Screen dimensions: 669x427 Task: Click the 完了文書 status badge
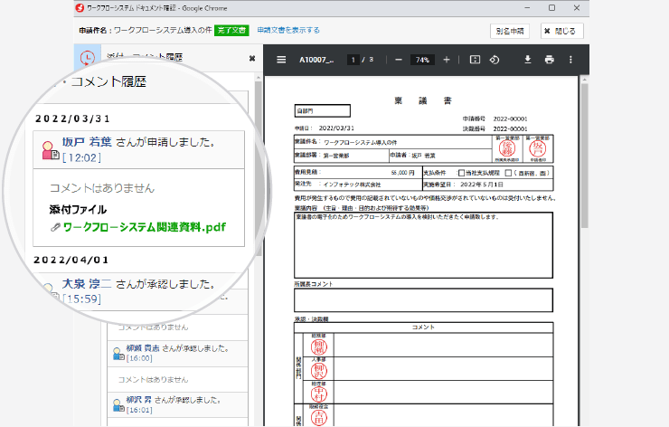click(x=231, y=31)
